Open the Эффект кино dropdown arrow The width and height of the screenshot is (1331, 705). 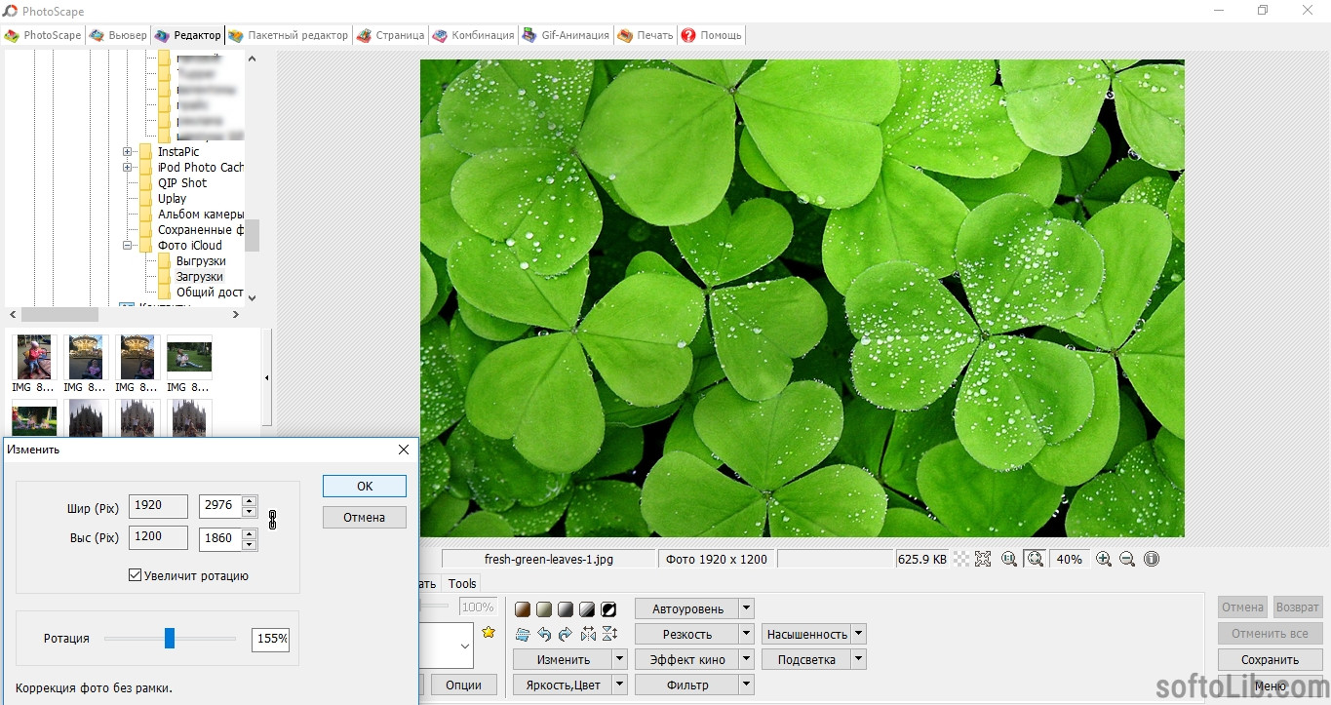pos(746,659)
